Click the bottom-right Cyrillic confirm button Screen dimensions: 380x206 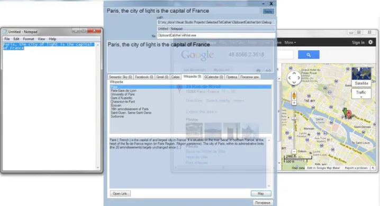[263, 203]
